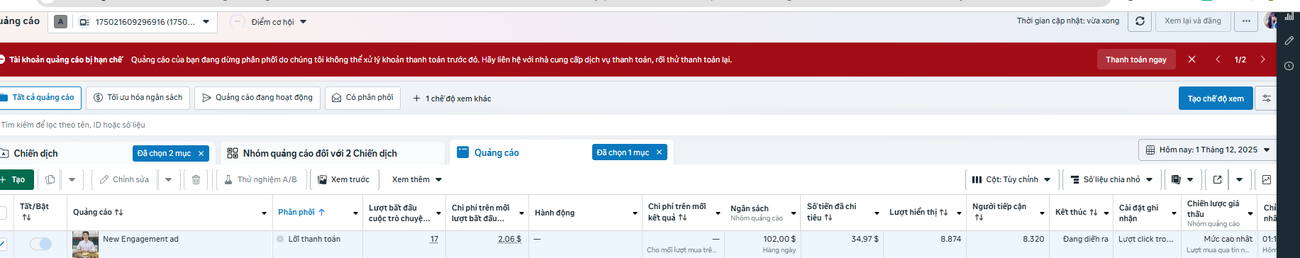Open the New Engagement ad thumbnail

click(86, 245)
